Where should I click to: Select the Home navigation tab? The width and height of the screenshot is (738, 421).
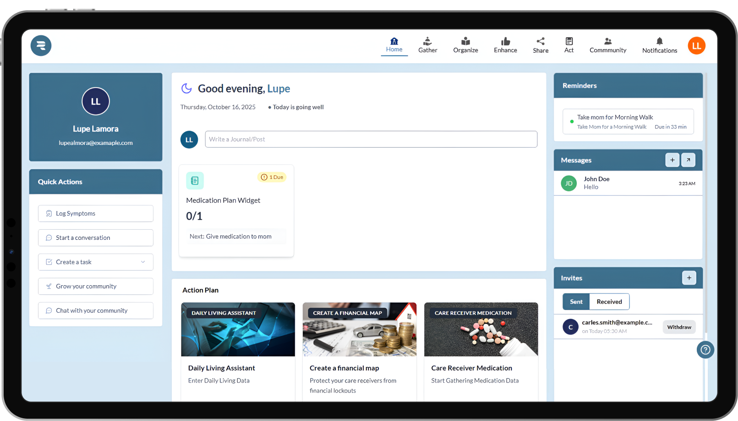[394, 45]
